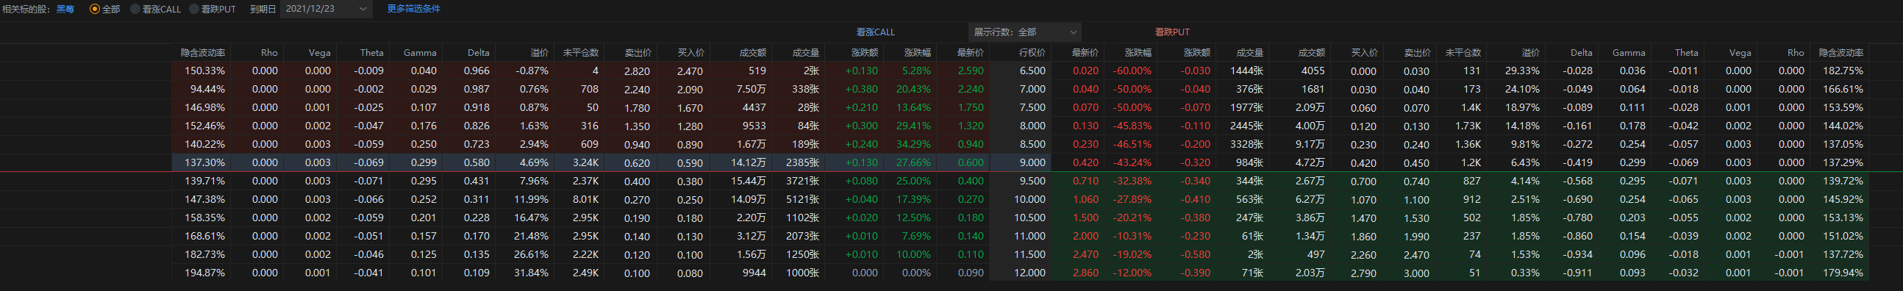
Task: Sort by call-side 成交量 column header
Action: (806, 52)
